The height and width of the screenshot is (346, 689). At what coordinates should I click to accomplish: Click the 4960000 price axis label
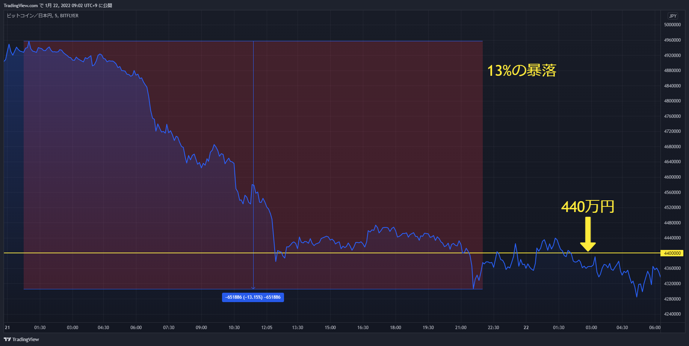pos(672,40)
